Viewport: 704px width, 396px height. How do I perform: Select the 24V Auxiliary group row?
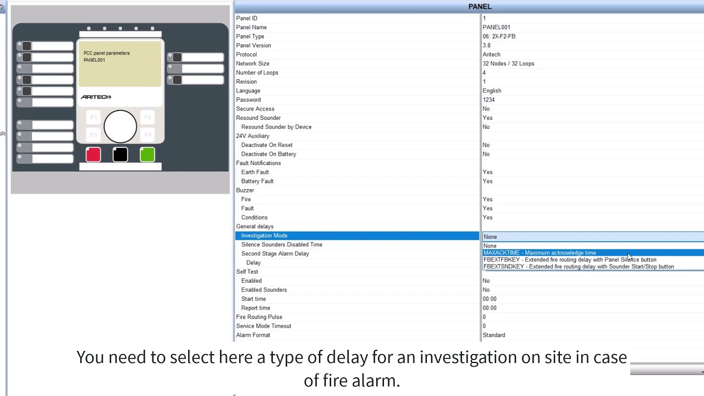[357, 136]
